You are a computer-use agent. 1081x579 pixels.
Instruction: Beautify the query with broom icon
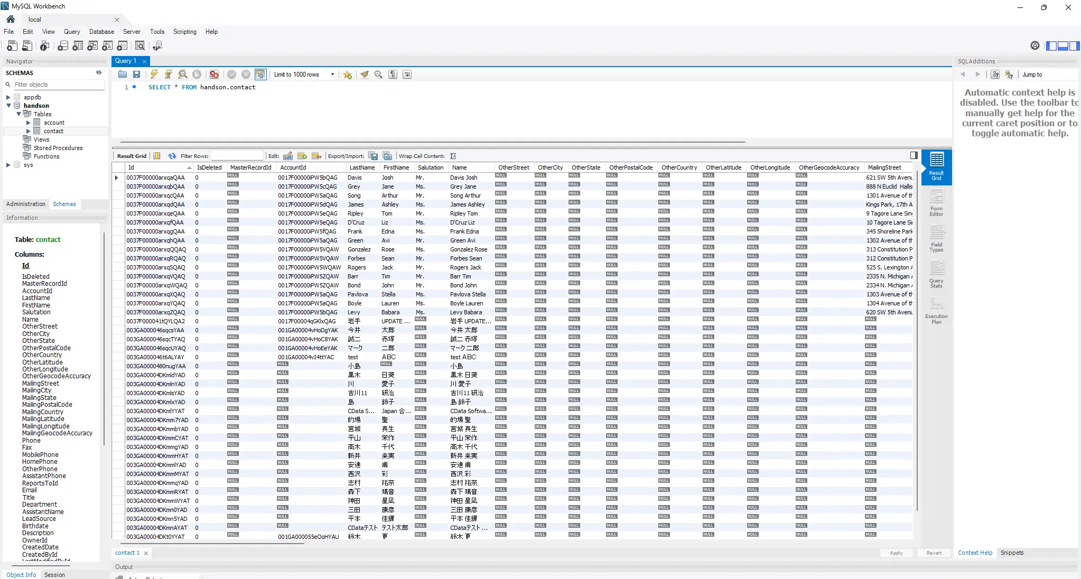[x=365, y=74]
